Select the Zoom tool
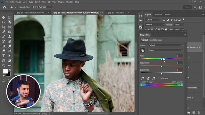Viewport: 205px width, 115px height. pos(4,65)
